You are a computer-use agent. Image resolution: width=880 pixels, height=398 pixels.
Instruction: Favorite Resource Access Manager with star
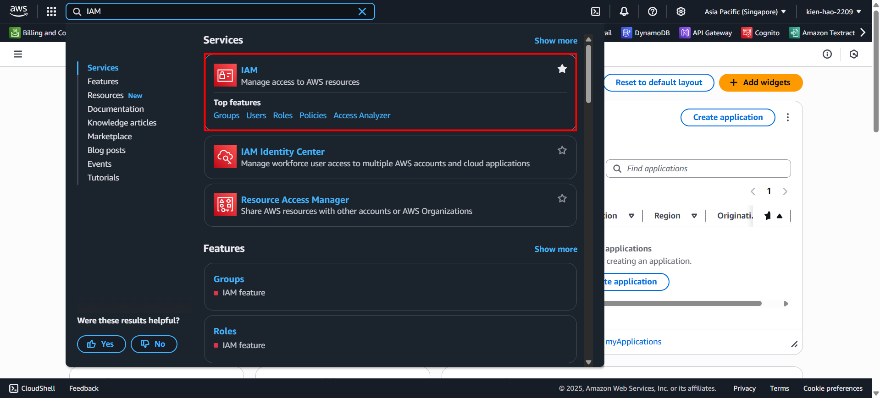click(562, 198)
